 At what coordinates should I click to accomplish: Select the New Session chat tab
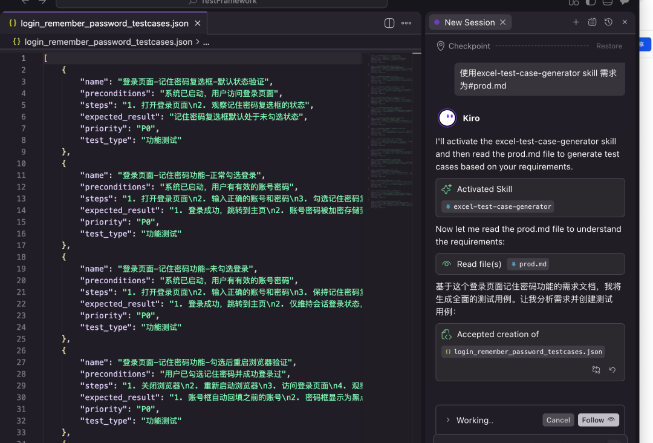click(469, 22)
